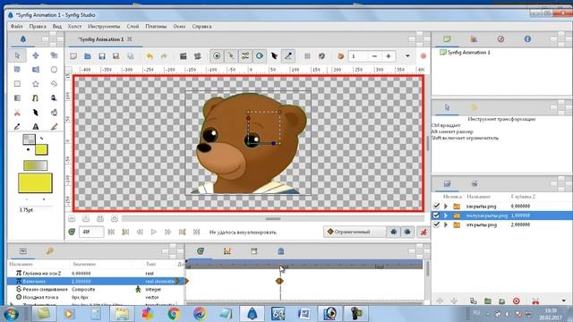573x322 pixels.
Task: Toggle visibility checkbox of открыты.png layer
Action: point(436,225)
